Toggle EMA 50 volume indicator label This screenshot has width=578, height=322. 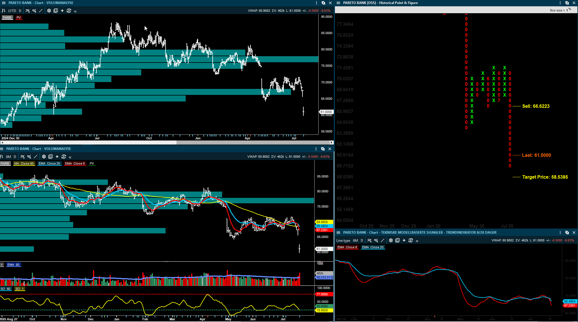click(x=13, y=265)
